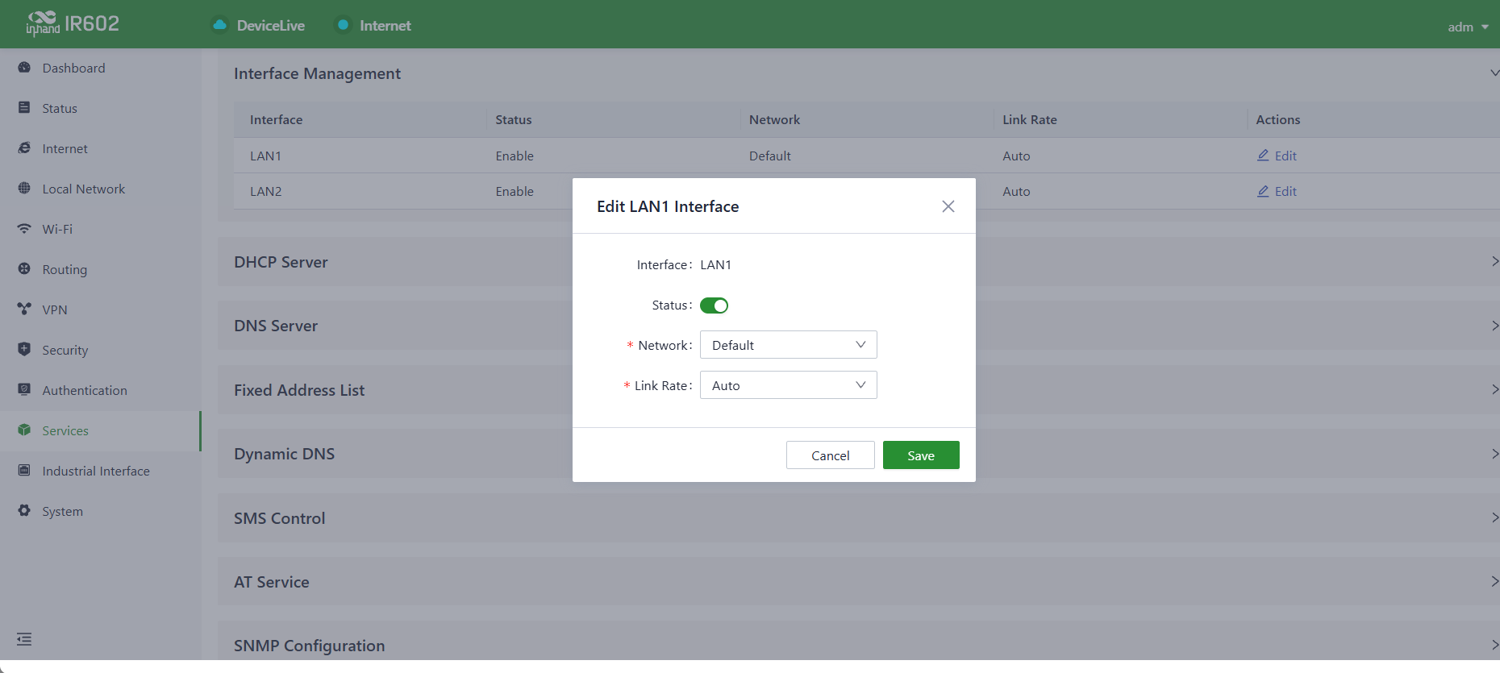This screenshot has height=673, width=1500.
Task: Click the Security shield icon
Action: click(24, 349)
